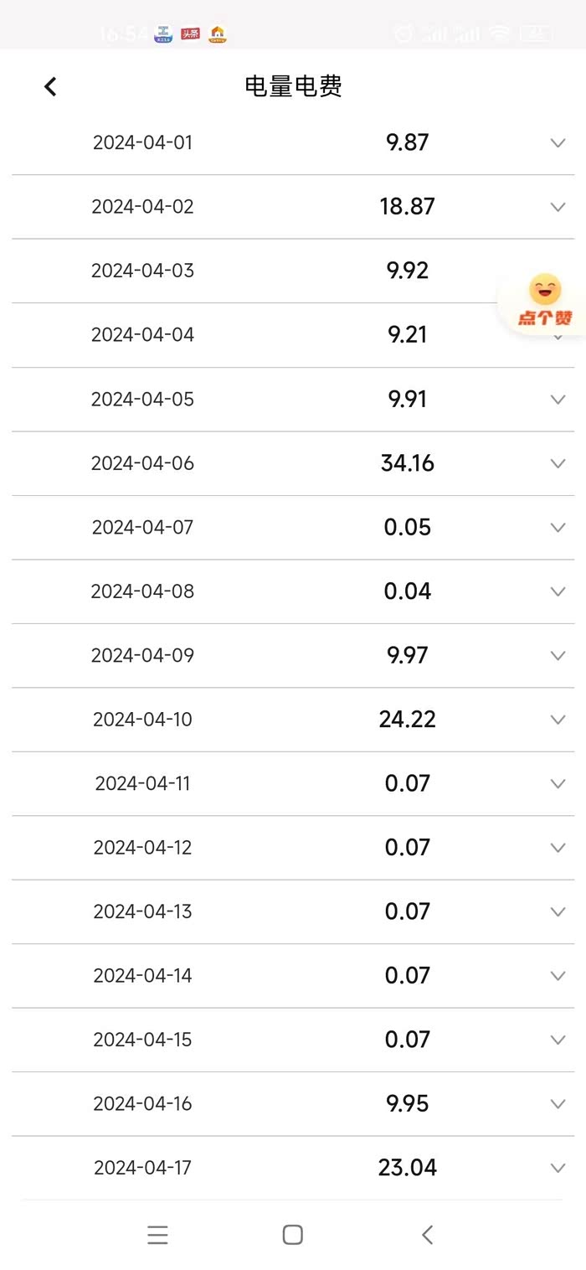Tap the 点个赞 smiley feedback badge

pos(544,302)
